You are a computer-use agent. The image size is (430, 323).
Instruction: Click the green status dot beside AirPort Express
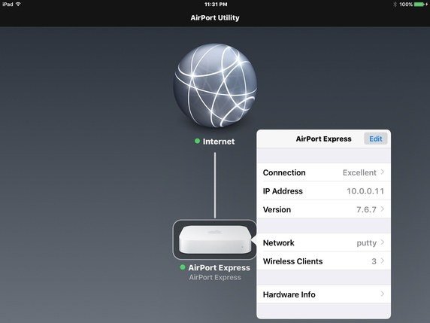pyautogui.click(x=183, y=267)
